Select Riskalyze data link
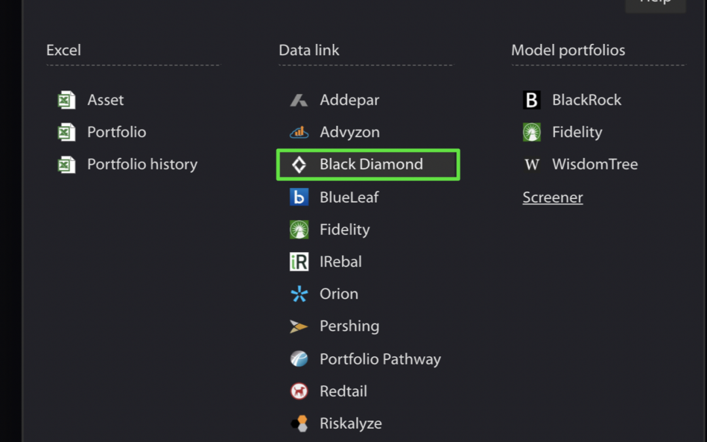 click(351, 424)
